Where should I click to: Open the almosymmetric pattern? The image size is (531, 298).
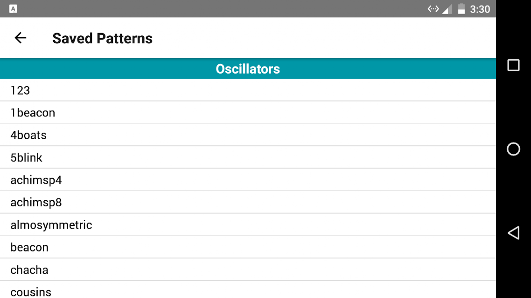coord(248,225)
